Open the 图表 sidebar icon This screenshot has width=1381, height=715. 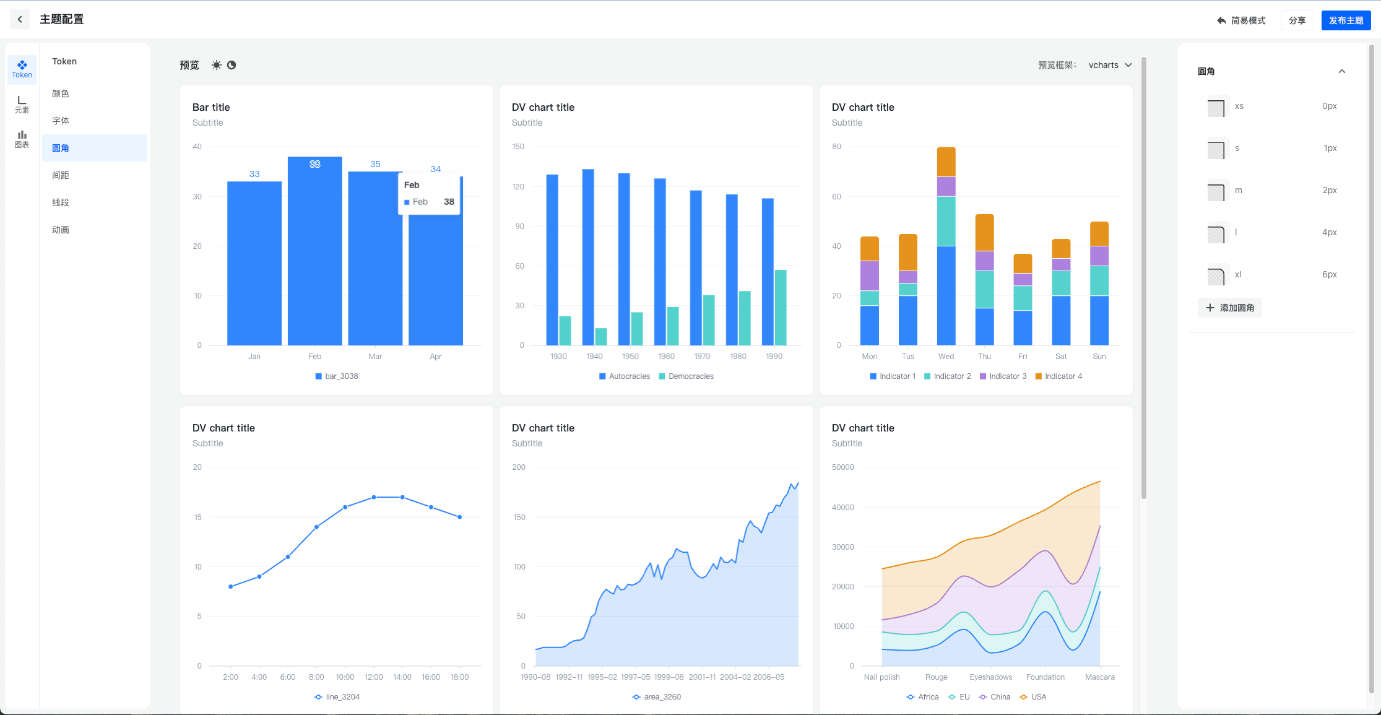[22, 139]
